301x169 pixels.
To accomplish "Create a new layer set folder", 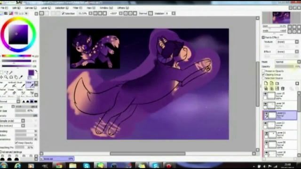I will [277, 84].
